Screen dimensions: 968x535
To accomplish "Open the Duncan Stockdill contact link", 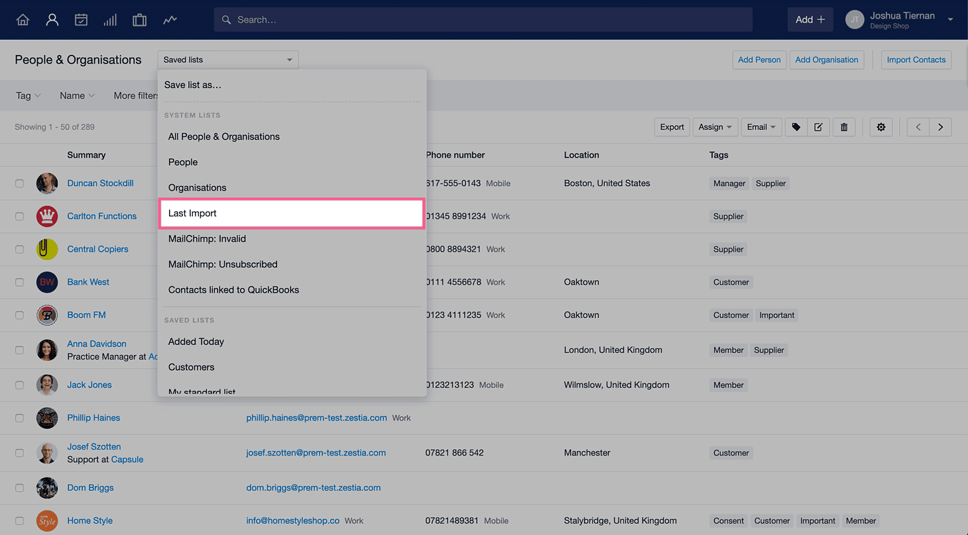I will 100,183.
